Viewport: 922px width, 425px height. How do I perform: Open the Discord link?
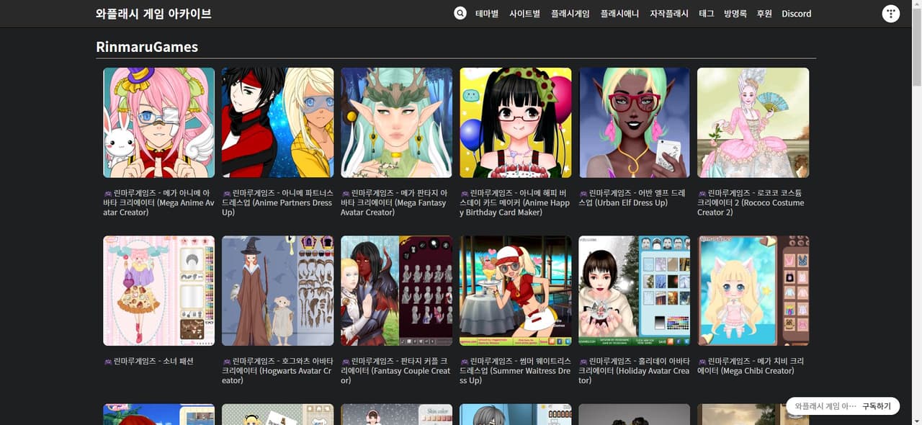click(x=797, y=14)
